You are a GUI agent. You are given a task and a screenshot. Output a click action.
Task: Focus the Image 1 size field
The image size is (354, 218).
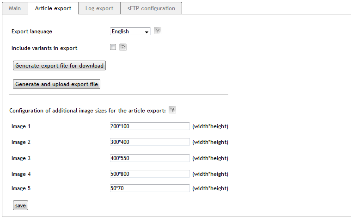[150, 126]
